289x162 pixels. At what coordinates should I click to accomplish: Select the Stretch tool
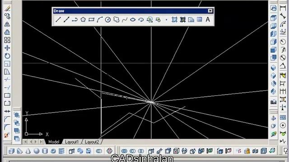[x=7, y=72]
